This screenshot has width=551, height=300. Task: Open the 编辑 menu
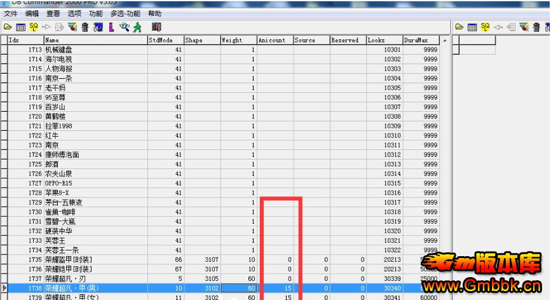click(x=32, y=14)
